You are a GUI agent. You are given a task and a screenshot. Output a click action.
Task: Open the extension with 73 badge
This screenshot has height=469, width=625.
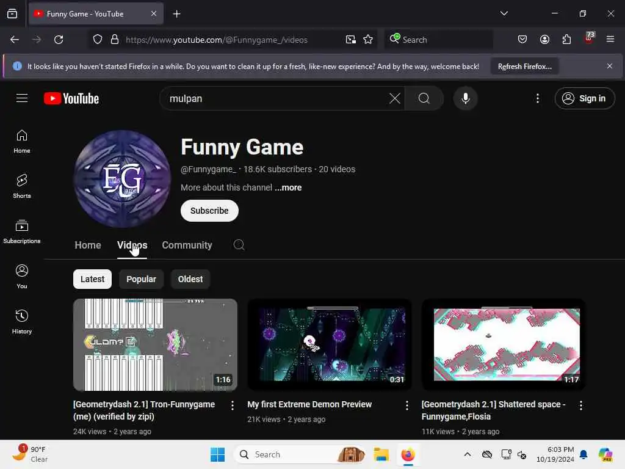589,38
